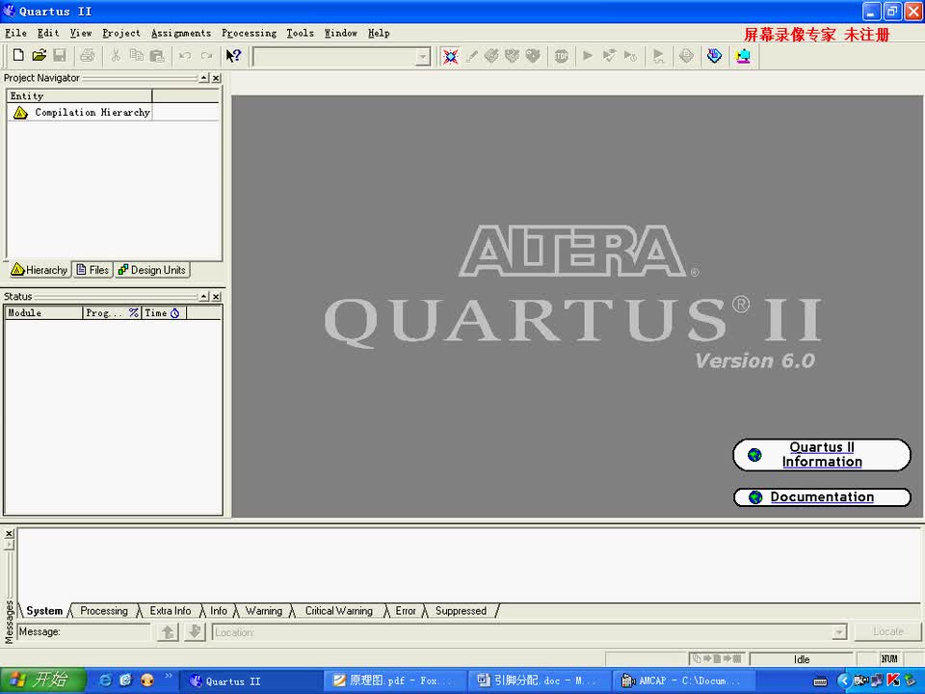Click the Entity column header
The image size is (925, 694).
tap(80, 95)
